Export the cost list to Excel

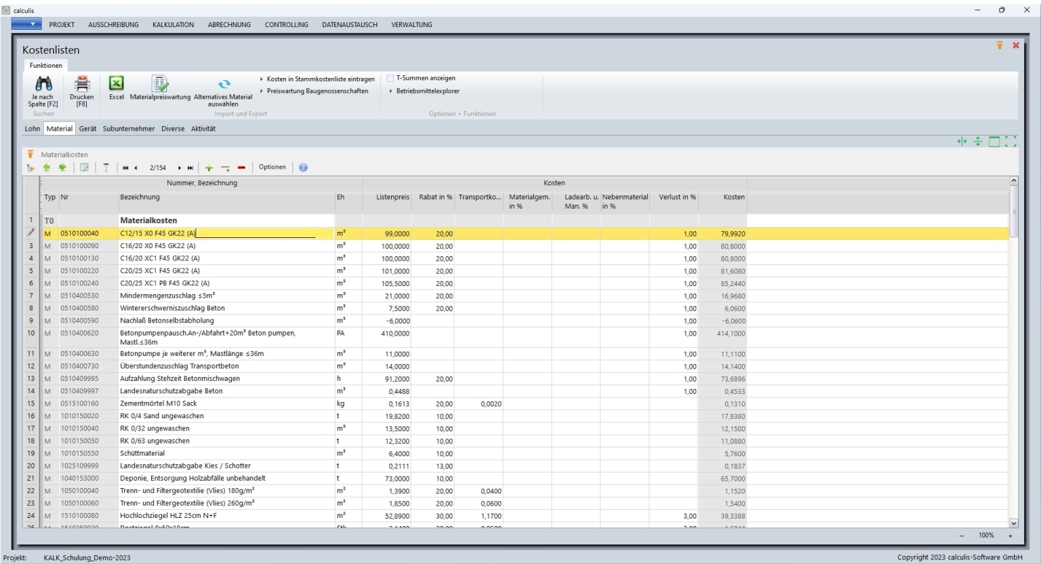click(x=117, y=83)
